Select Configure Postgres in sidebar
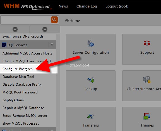The image size is (161, 131). coord(18,69)
